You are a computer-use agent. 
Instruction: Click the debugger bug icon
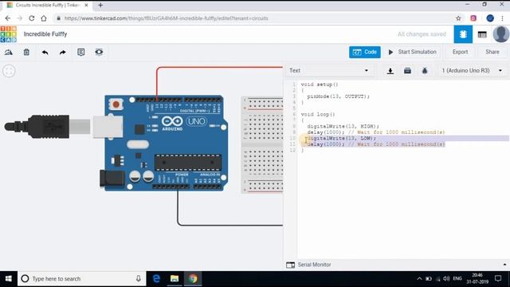tap(425, 71)
